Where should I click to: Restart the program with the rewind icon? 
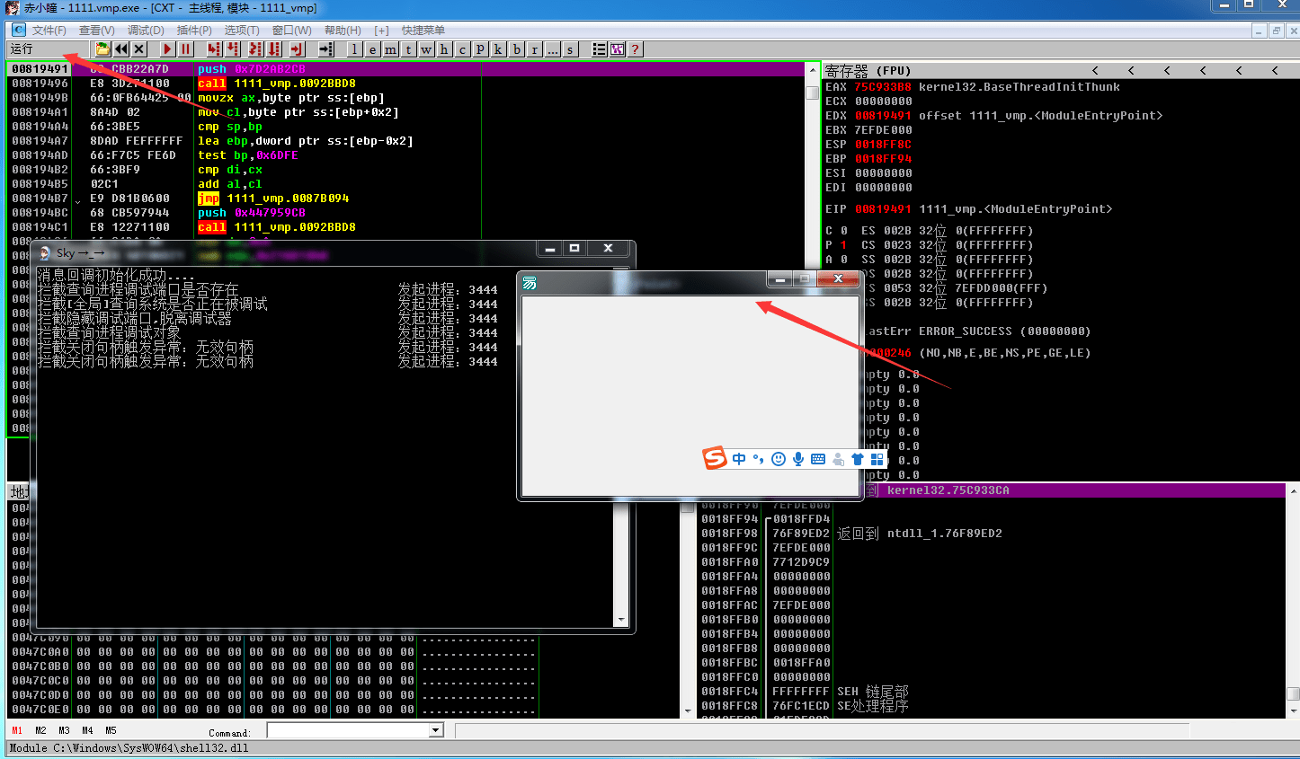pyautogui.click(x=121, y=49)
